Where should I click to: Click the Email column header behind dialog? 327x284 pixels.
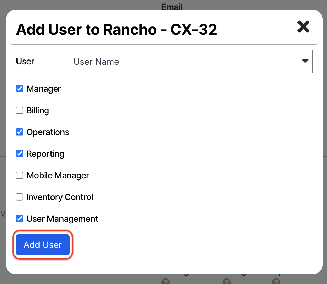(x=172, y=7)
